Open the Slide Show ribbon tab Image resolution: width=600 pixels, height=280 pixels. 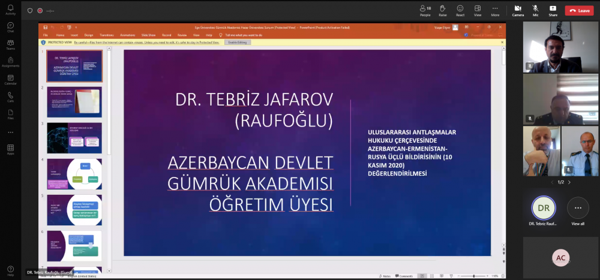pyautogui.click(x=148, y=35)
